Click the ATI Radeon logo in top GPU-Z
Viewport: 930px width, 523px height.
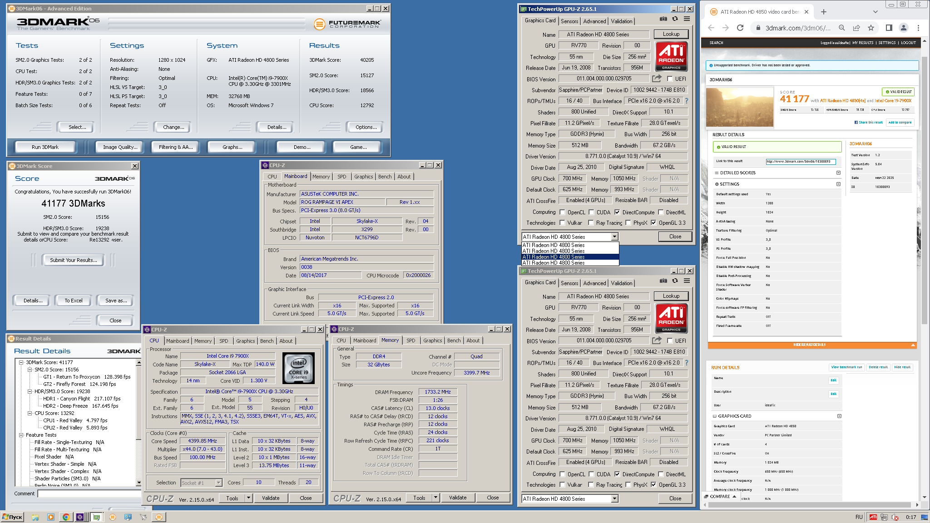pyautogui.click(x=671, y=56)
